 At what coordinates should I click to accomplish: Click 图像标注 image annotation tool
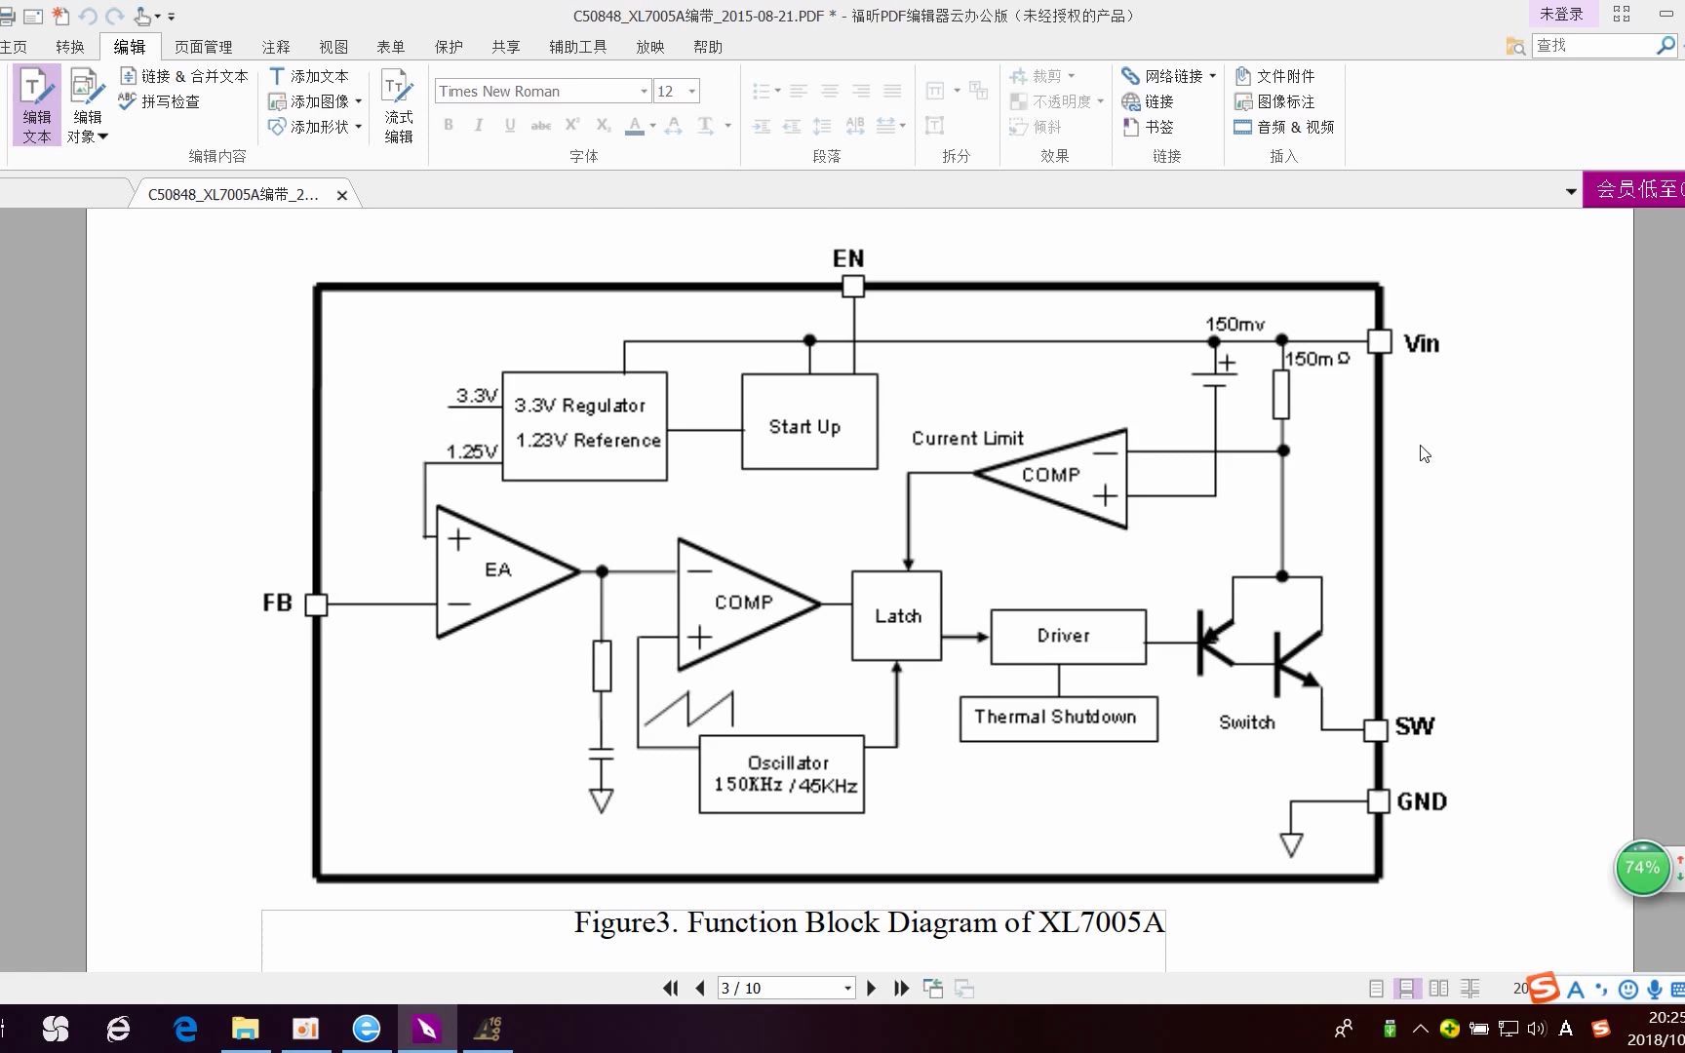pos(1274,101)
